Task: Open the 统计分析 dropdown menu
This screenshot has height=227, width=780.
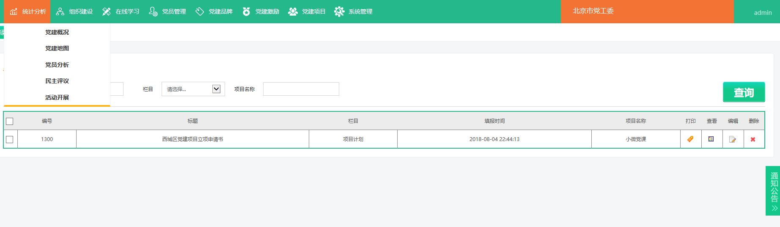Action: pyautogui.click(x=28, y=11)
